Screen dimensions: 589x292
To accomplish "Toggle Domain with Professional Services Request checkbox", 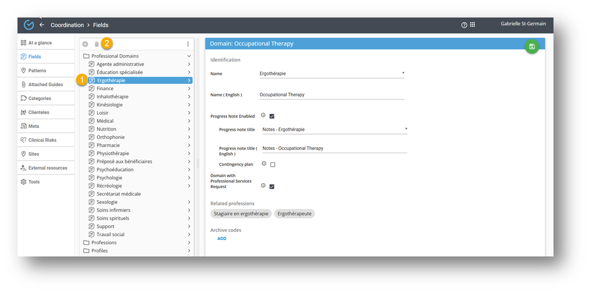I will pyautogui.click(x=272, y=186).
